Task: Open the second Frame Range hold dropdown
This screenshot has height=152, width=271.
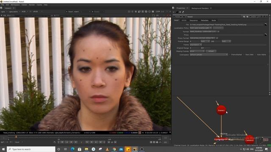Action: pos(226,41)
